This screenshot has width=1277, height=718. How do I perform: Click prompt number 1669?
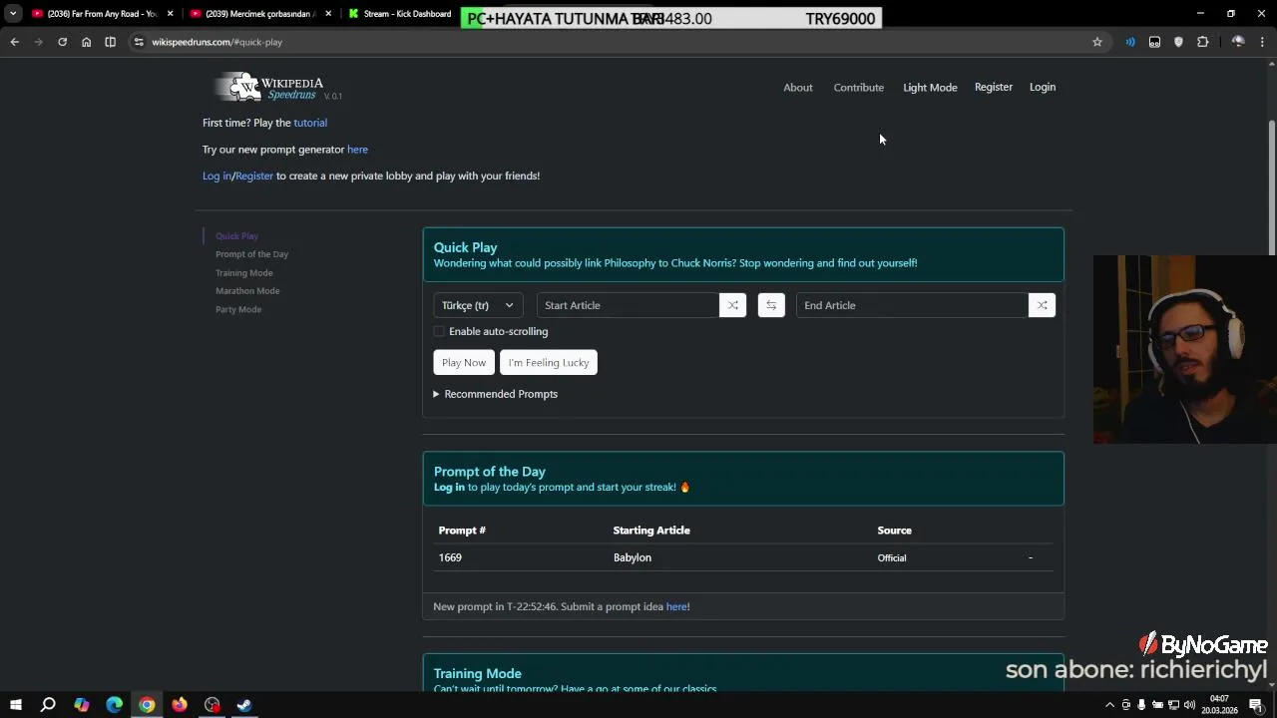coord(450,557)
